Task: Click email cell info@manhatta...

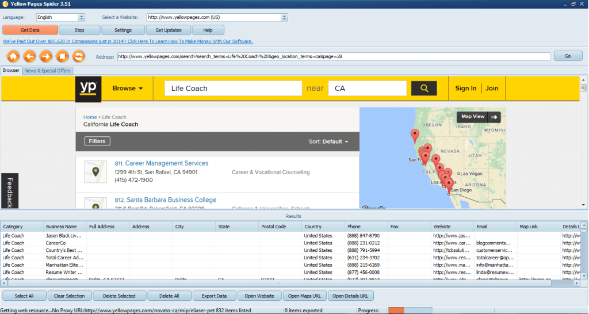Action: coord(495,265)
